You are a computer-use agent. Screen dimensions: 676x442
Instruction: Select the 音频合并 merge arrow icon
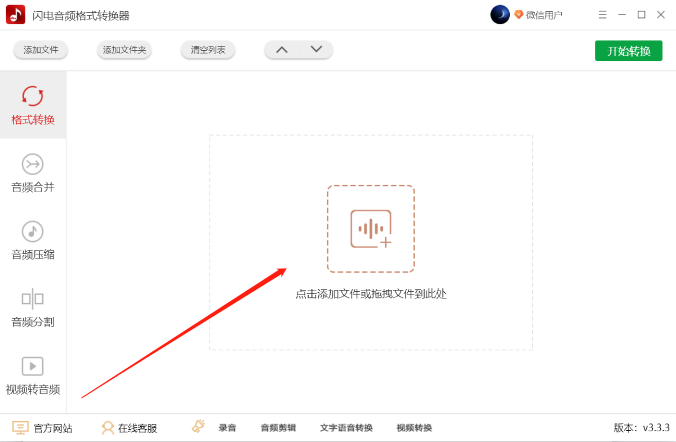click(x=33, y=164)
